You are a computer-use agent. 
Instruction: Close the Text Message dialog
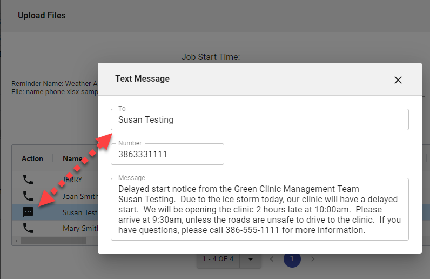tap(398, 80)
